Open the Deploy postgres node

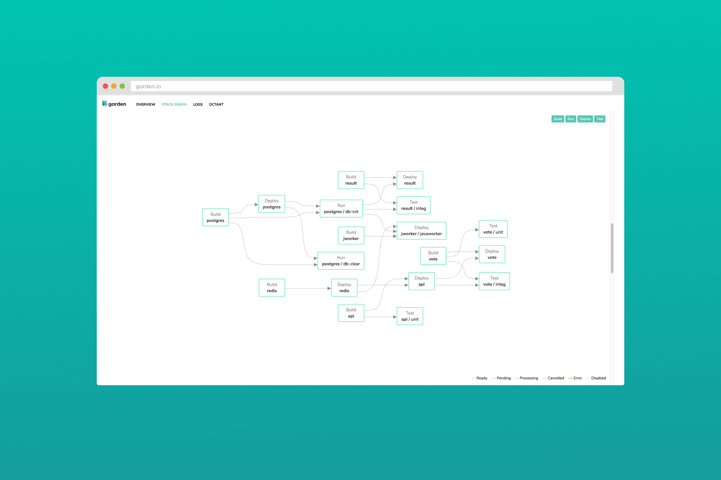coord(272,204)
